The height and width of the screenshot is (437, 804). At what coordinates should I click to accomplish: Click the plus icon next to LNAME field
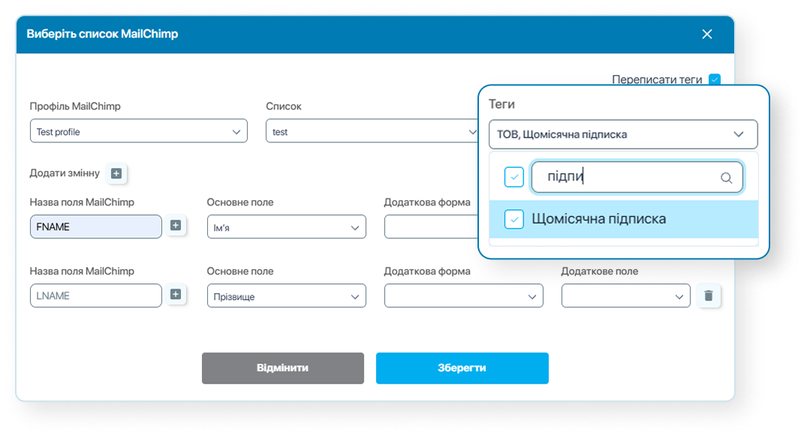(176, 295)
